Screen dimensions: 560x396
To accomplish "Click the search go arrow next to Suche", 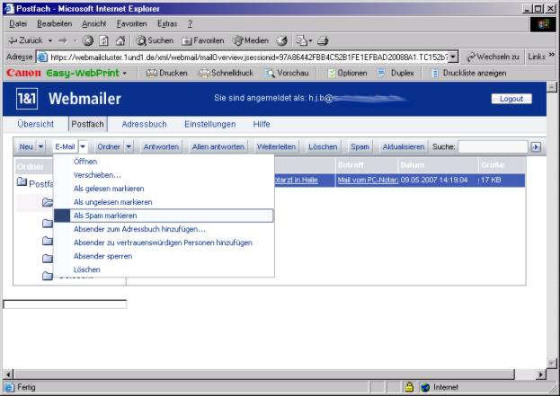I will tap(536, 146).
